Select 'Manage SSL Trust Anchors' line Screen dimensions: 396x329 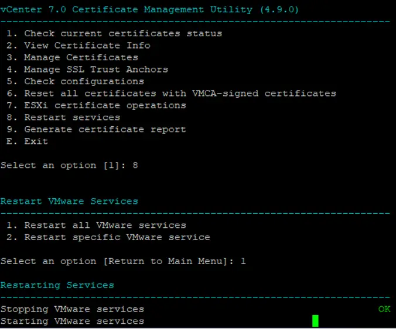(87, 70)
